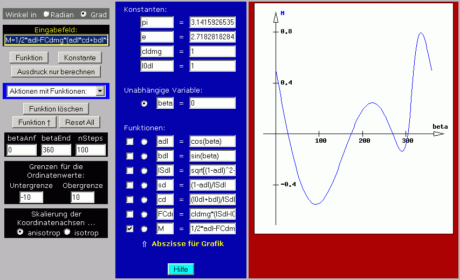Enable the adl function checkbox
The image size is (460, 280).
pos(130,142)
